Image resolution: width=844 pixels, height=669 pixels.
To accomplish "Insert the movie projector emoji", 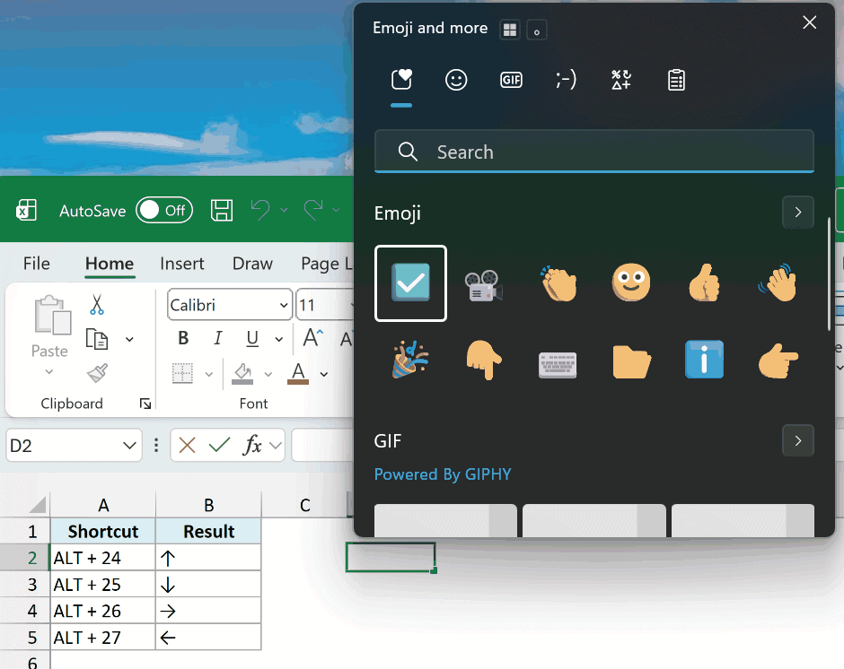I will click(483, 285).
